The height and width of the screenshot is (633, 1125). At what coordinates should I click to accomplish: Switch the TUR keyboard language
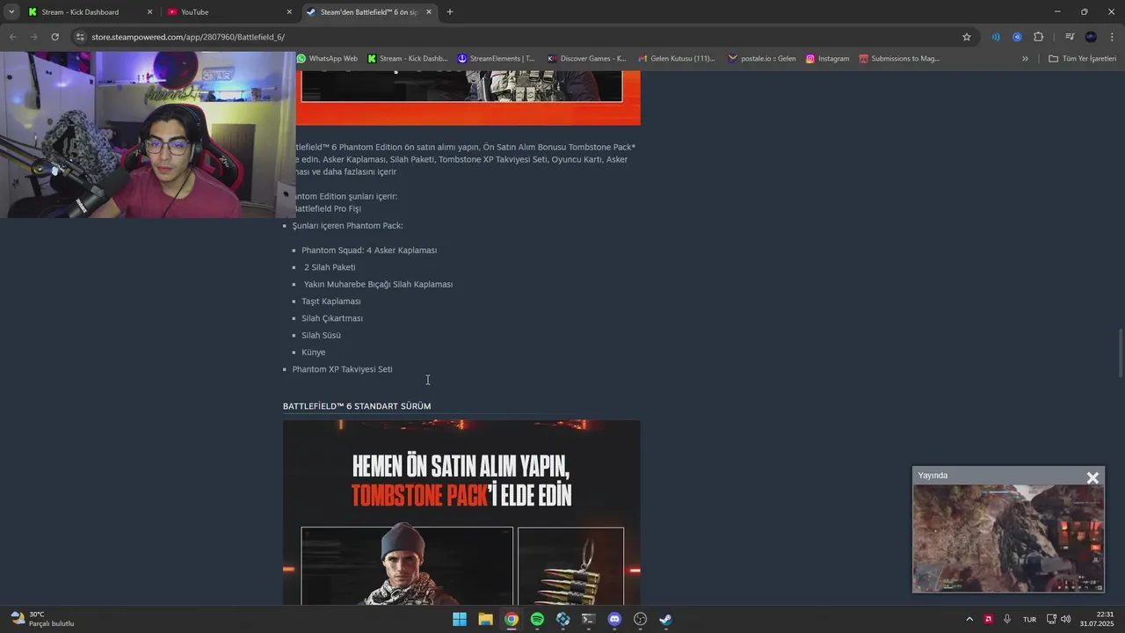click(x=1029, y=619)
